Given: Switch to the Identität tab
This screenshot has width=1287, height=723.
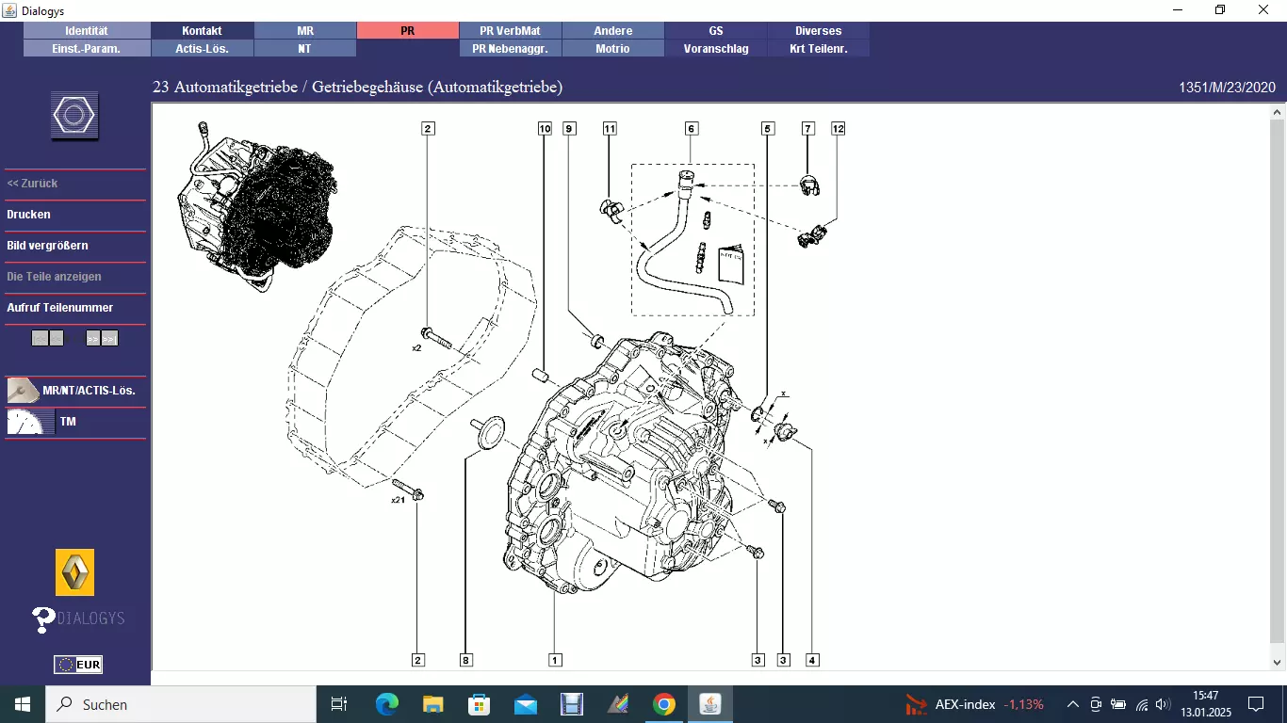Looking at the screenshot, I should pyautogui.click(x=87, y=30).
